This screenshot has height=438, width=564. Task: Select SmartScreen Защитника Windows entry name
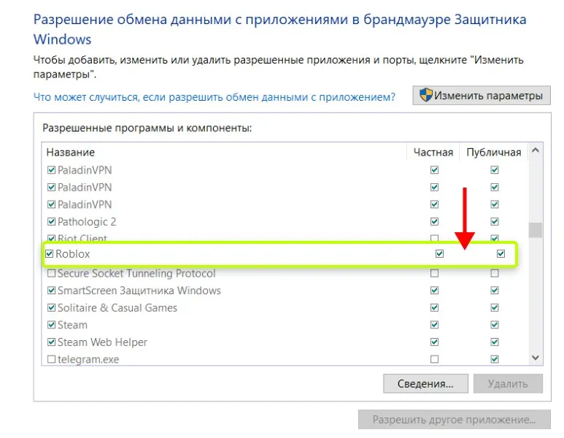point(139,291)
